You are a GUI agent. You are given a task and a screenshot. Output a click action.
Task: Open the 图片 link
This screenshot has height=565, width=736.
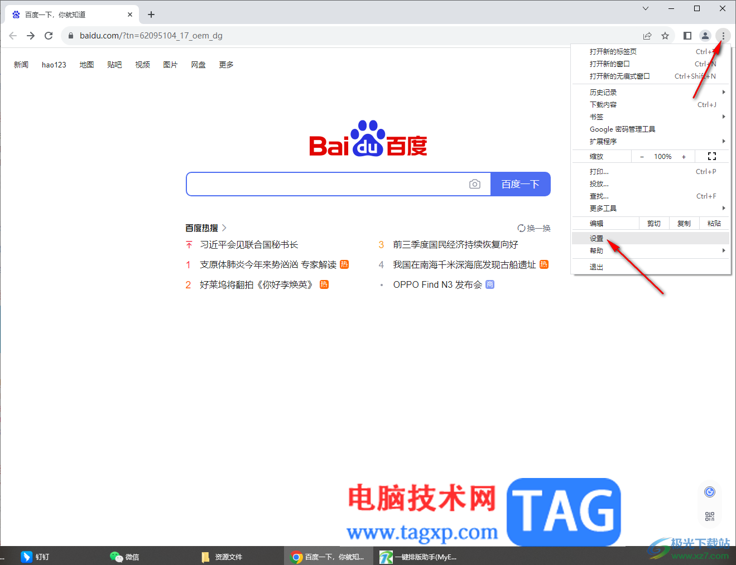(x=170, y=65)
